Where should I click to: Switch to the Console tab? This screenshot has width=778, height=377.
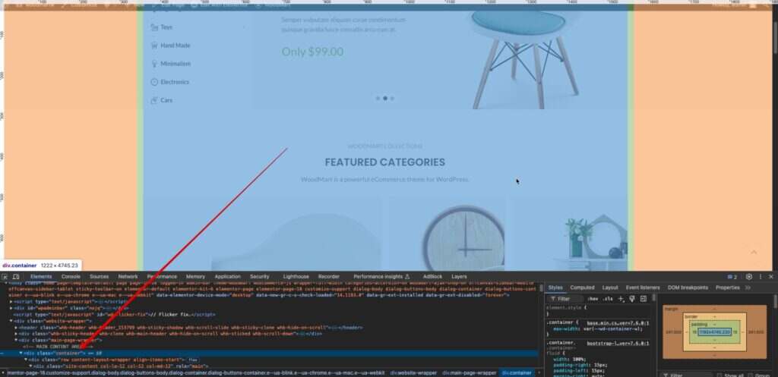point(71,276)
